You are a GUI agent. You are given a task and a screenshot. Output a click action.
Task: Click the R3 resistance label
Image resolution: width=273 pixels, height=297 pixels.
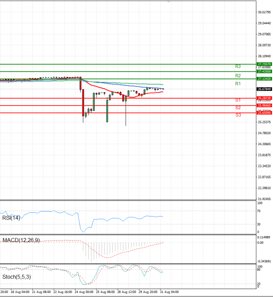[x=238, y=66]
